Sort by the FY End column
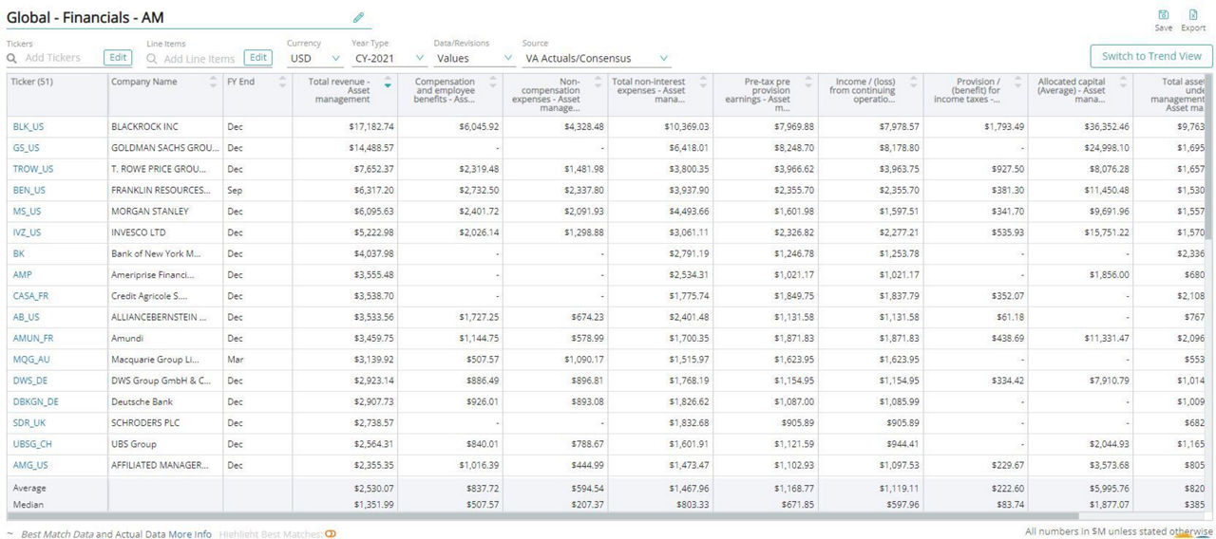Screen dimensions: 1216x539 tap(283, 82)
